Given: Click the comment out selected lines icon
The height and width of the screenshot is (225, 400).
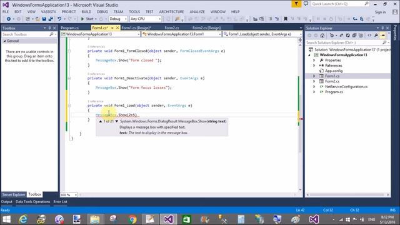Looking at the screenshot, I should point(271,19).
